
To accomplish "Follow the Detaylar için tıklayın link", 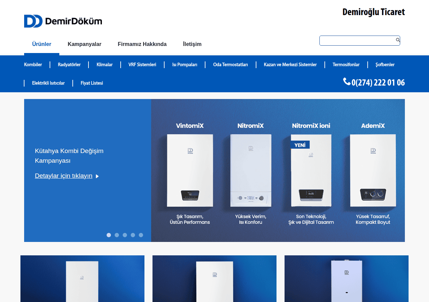I will pos(64,176).
